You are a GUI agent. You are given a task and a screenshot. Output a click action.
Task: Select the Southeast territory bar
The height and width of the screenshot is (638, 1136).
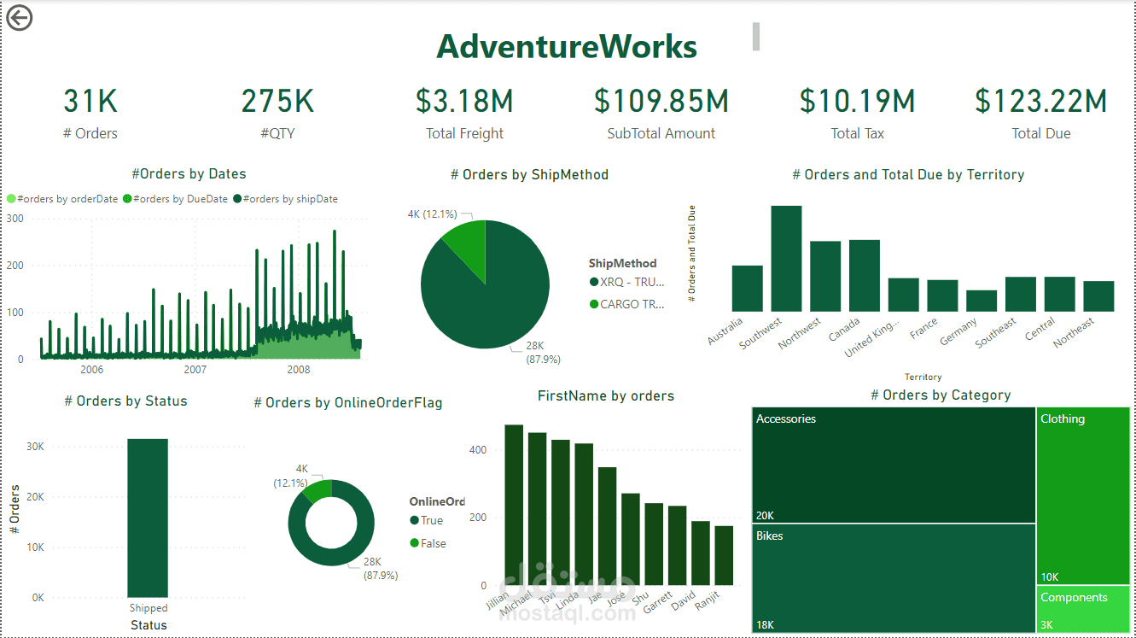click(1021, 294)
